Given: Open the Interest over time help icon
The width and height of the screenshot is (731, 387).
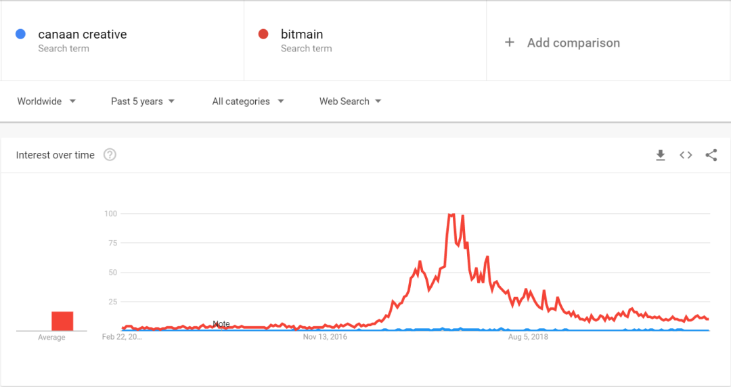Looking at the screenshot, I should point(110,155).
